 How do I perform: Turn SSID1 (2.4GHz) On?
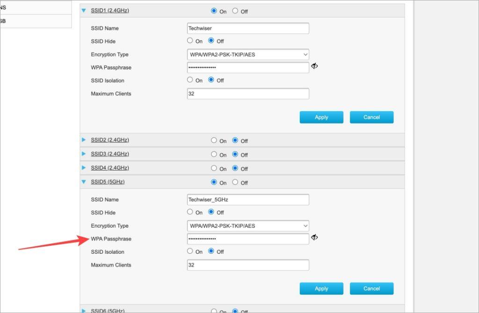point(214,11)
